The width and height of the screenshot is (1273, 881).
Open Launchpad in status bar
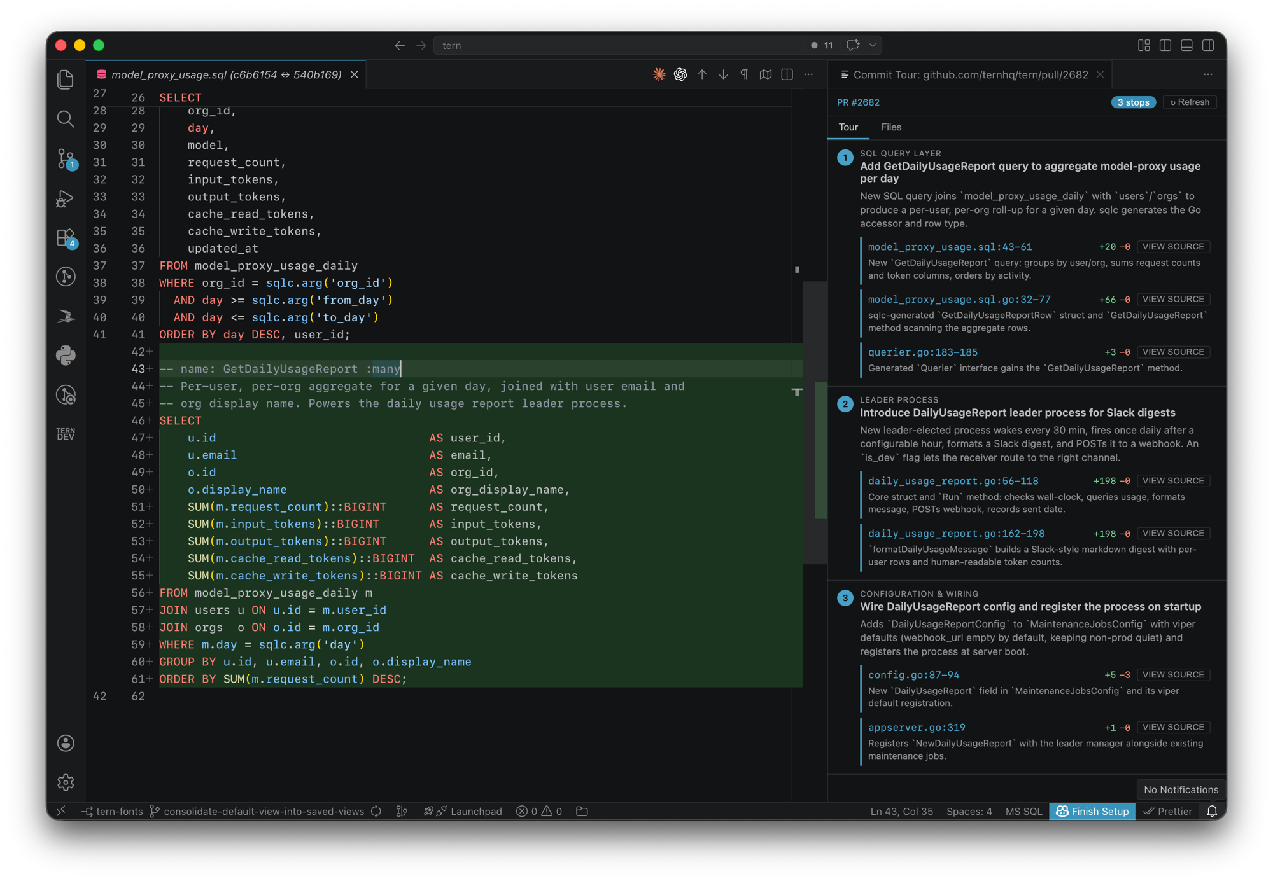463,811
